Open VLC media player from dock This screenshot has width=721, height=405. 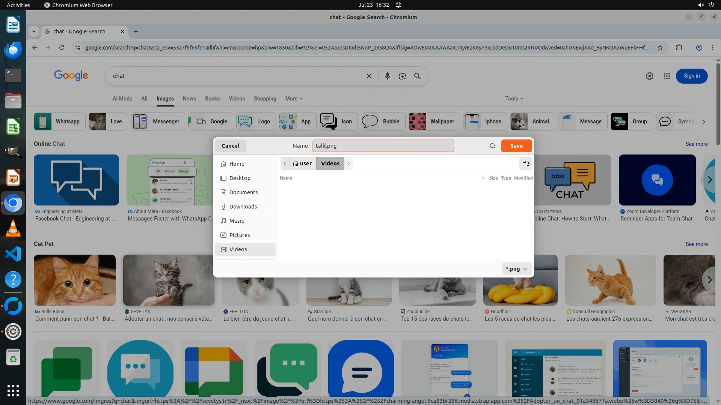pos(13,228)
